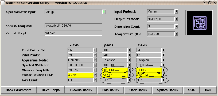This screenshot has height=96, width=218.
Task: Open z-axis Acquisition Mode arrow
Action: (163, 60)
